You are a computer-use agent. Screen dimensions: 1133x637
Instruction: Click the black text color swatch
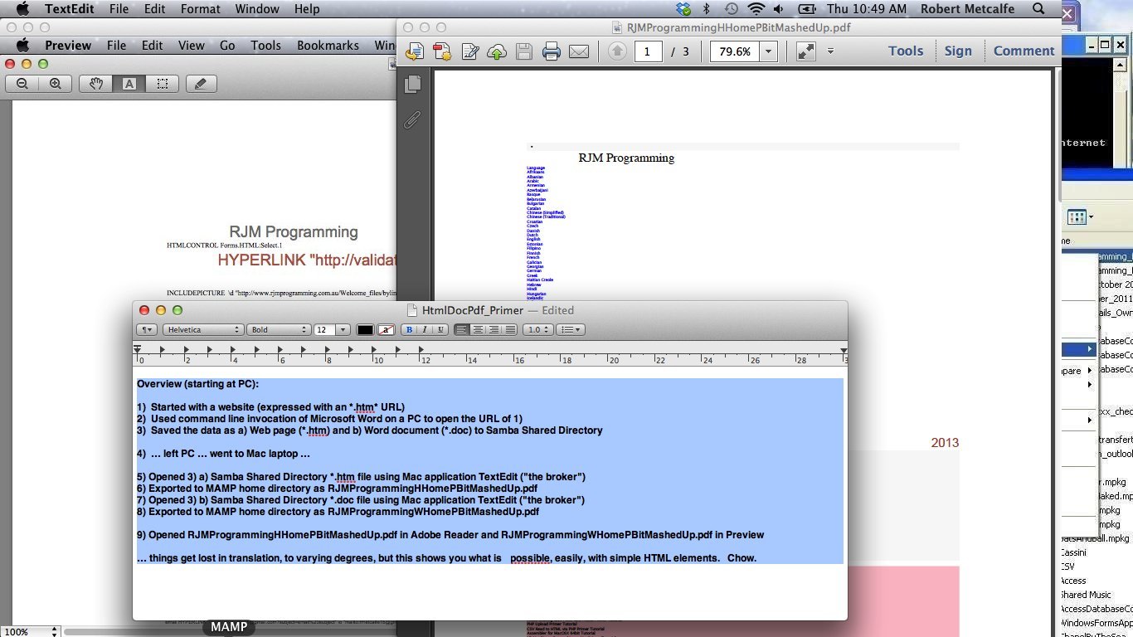tap(365, 330)
